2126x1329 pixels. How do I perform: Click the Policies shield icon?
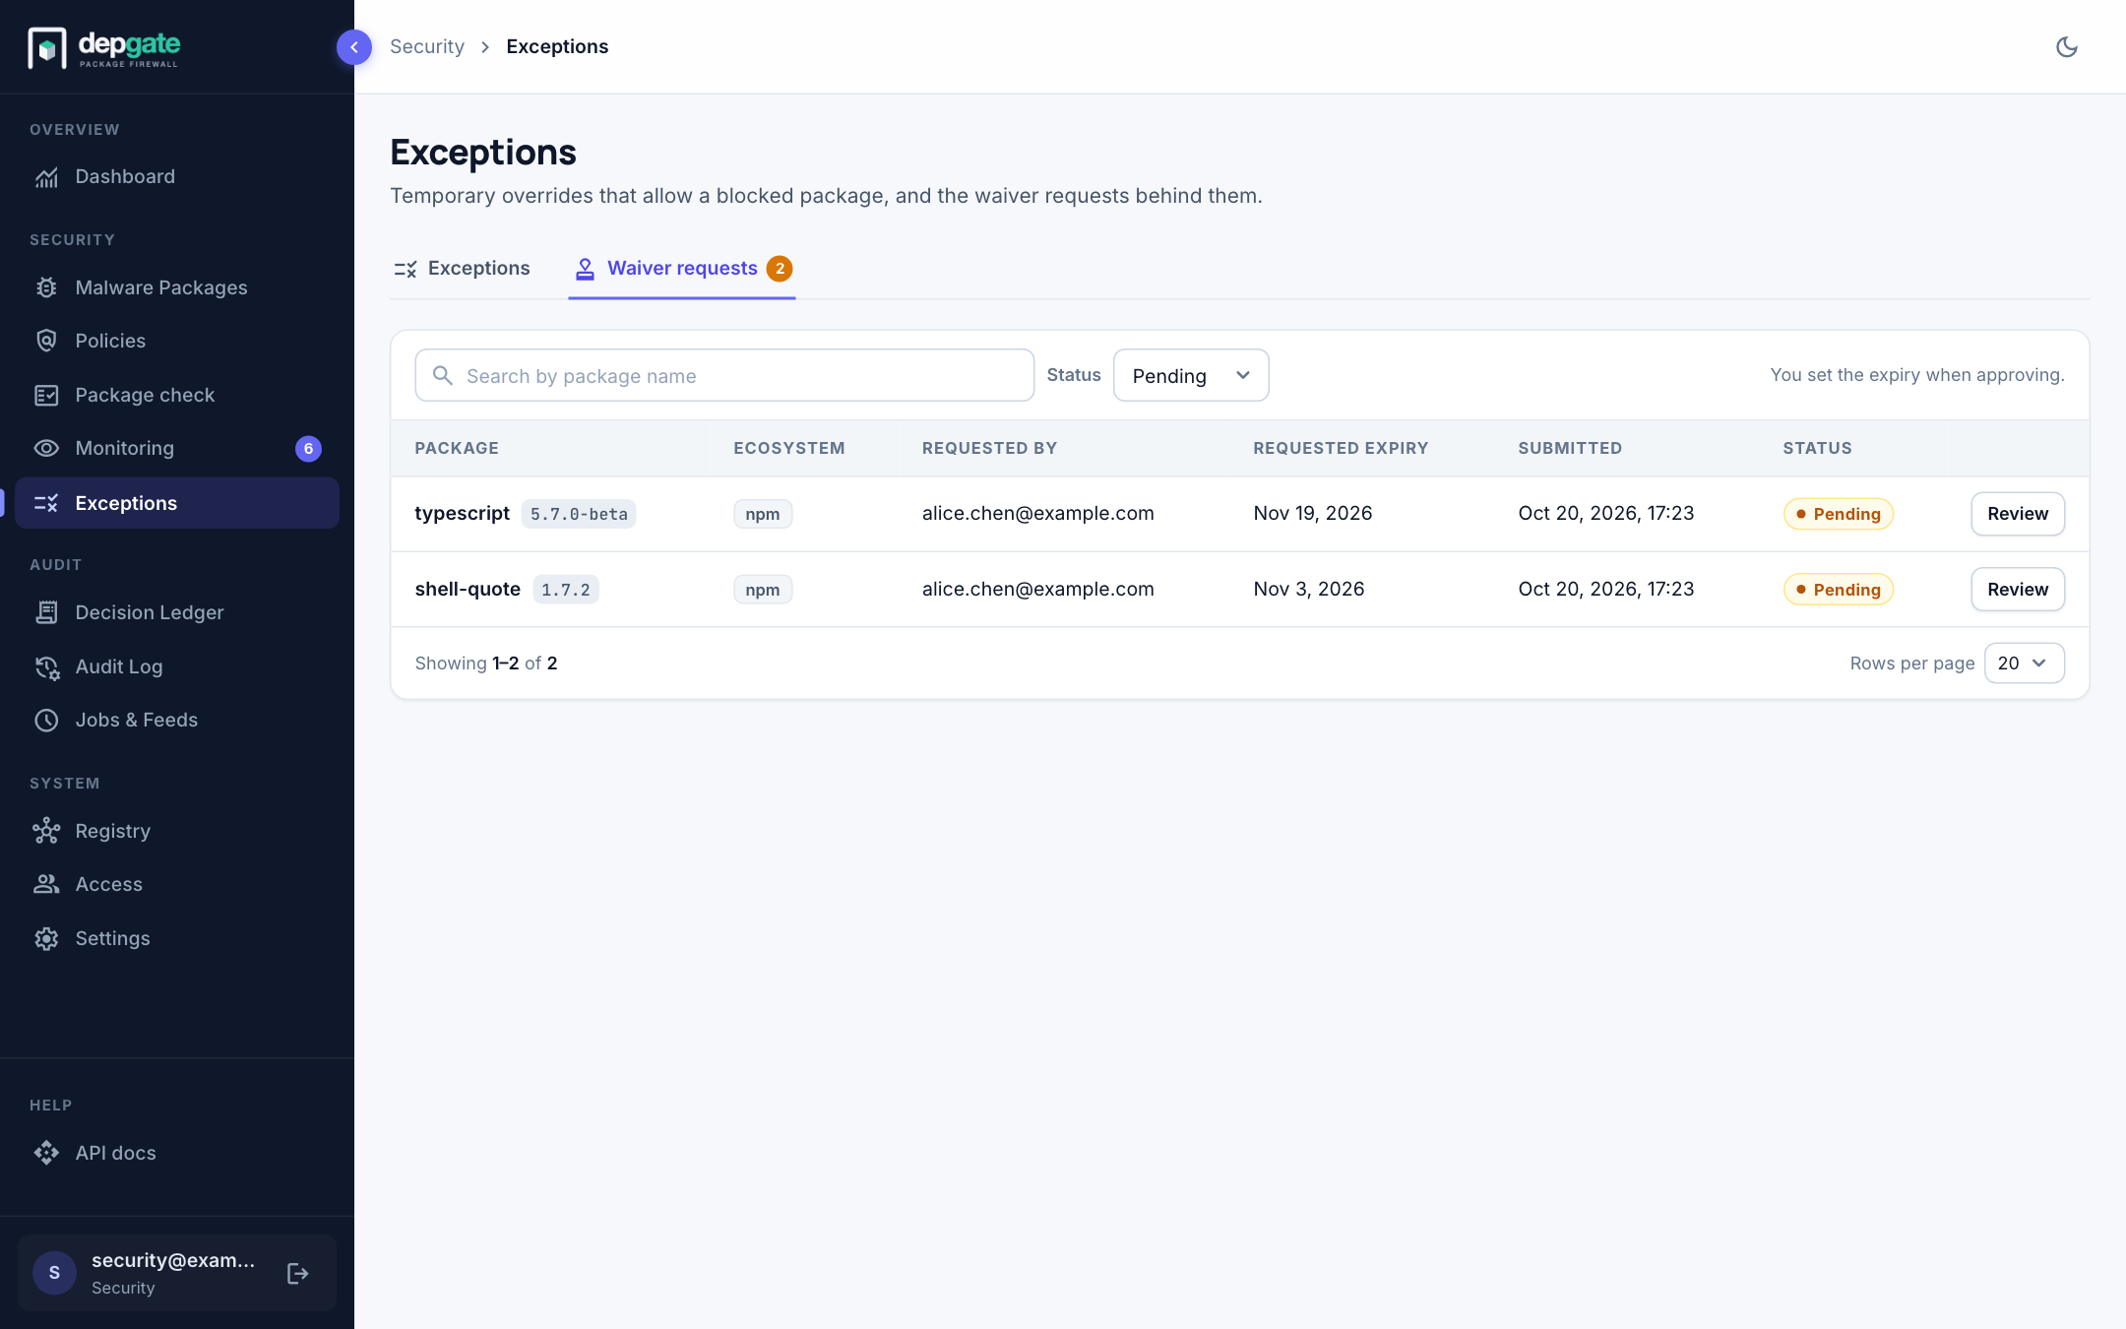46,341
